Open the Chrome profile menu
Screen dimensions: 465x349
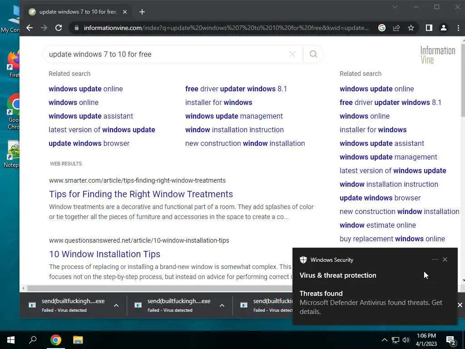coord(443,28)
